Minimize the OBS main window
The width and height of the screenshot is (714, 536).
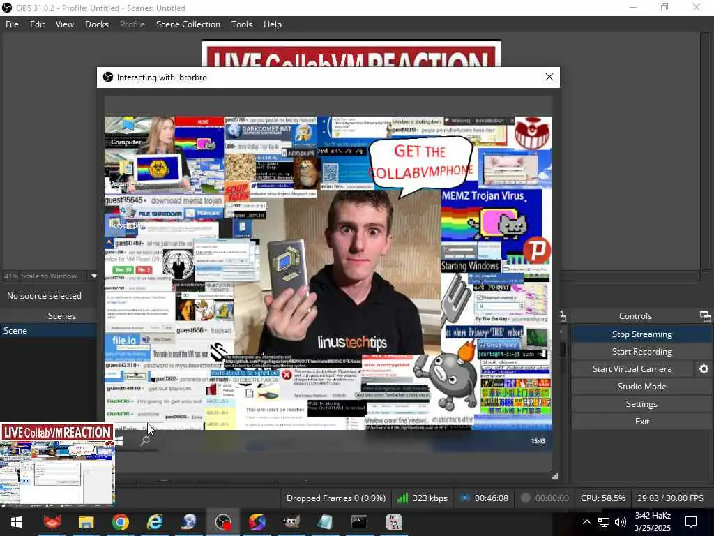(x=633, y=7)
